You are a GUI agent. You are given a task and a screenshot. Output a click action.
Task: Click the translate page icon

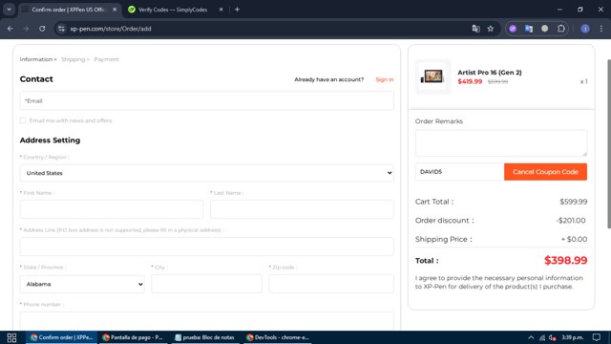[x=475, y=29]
